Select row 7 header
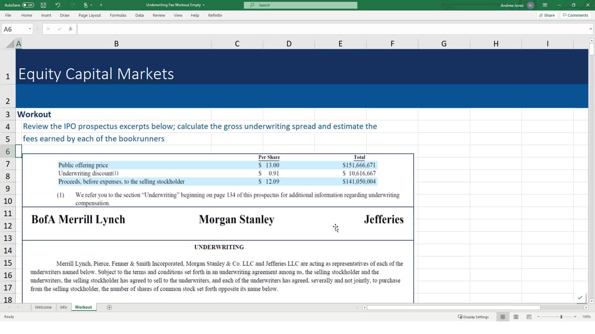This screenshot has height=334, width=595. [x=7, y=164]
